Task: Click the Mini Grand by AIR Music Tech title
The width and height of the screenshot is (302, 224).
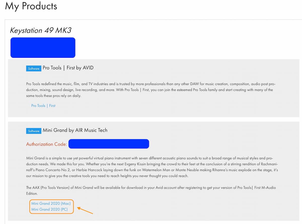Action: pos(75,130)
